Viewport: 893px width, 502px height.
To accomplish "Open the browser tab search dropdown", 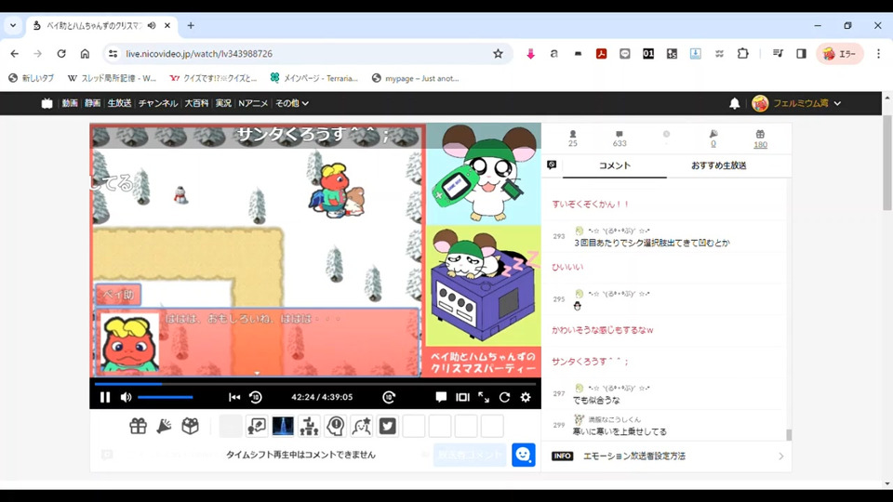I will [12, 26].
